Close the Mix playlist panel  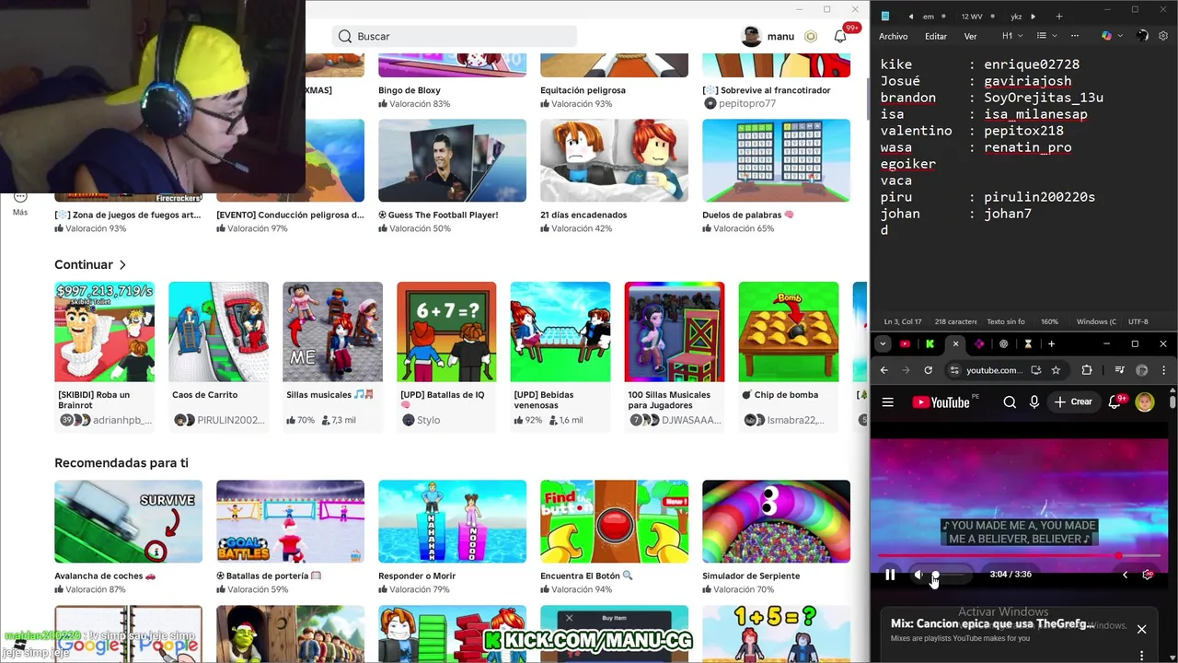[x=1141, y=630]
